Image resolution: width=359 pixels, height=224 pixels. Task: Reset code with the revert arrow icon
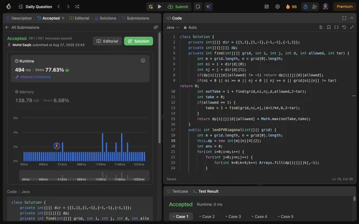click(344, 27)
